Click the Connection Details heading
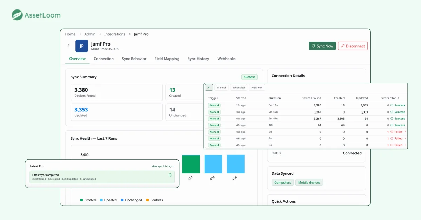The width and height of the screenshot is (421, 220). click(288, 76)
